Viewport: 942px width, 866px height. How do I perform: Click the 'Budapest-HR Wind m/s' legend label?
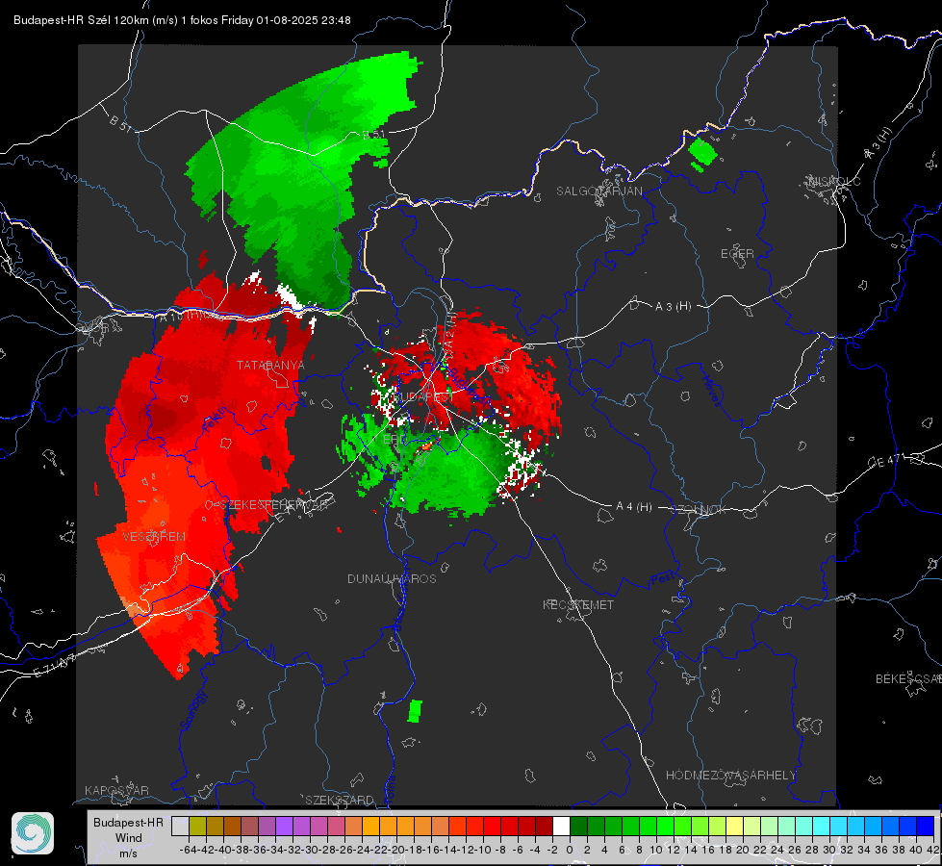128,838
